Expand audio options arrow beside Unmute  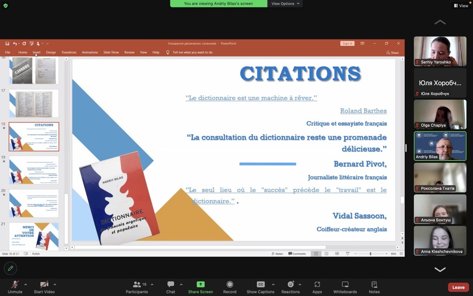click(x=25, y=284)
